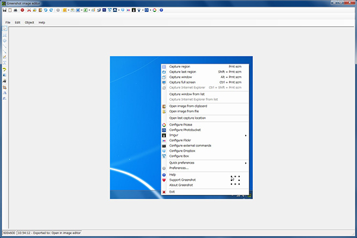Open settings via the grey gear icon
The width and height of the screenshot is (357, 238).
click(x=58, y=10)
